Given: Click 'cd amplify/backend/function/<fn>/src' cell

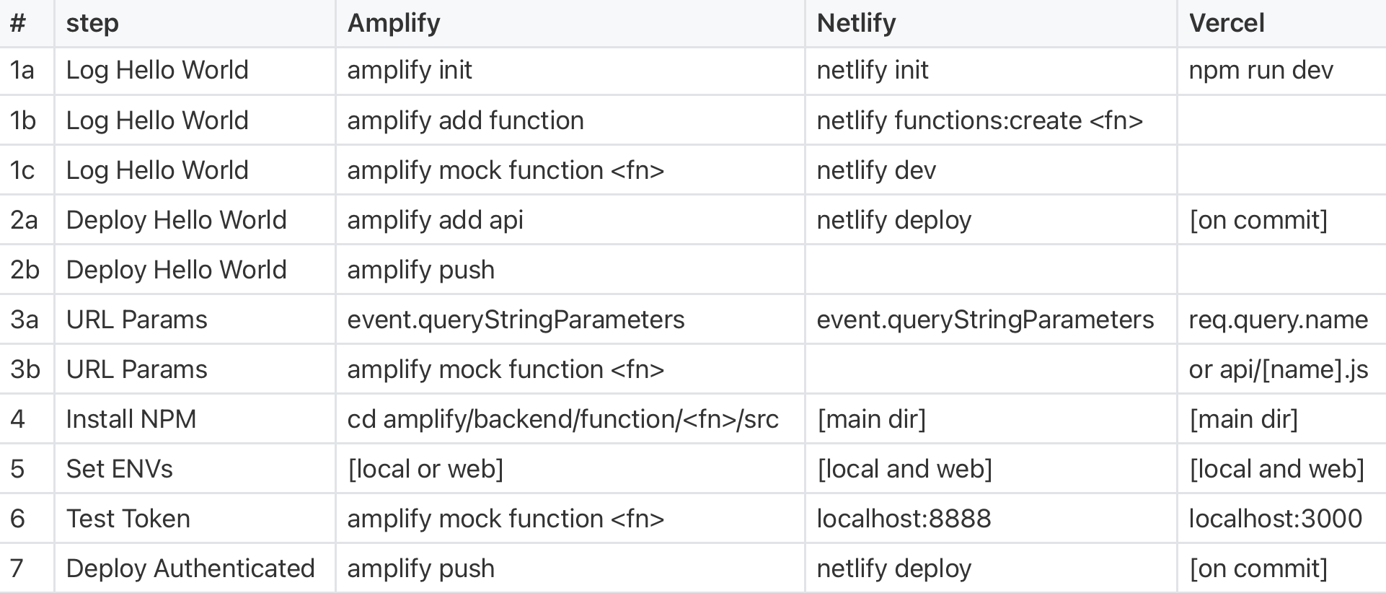Looking at the screenshot, I should tap(562, 419).
